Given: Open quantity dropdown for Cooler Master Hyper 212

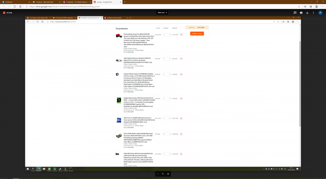Looking at the screenshot, I should [167, 74].
